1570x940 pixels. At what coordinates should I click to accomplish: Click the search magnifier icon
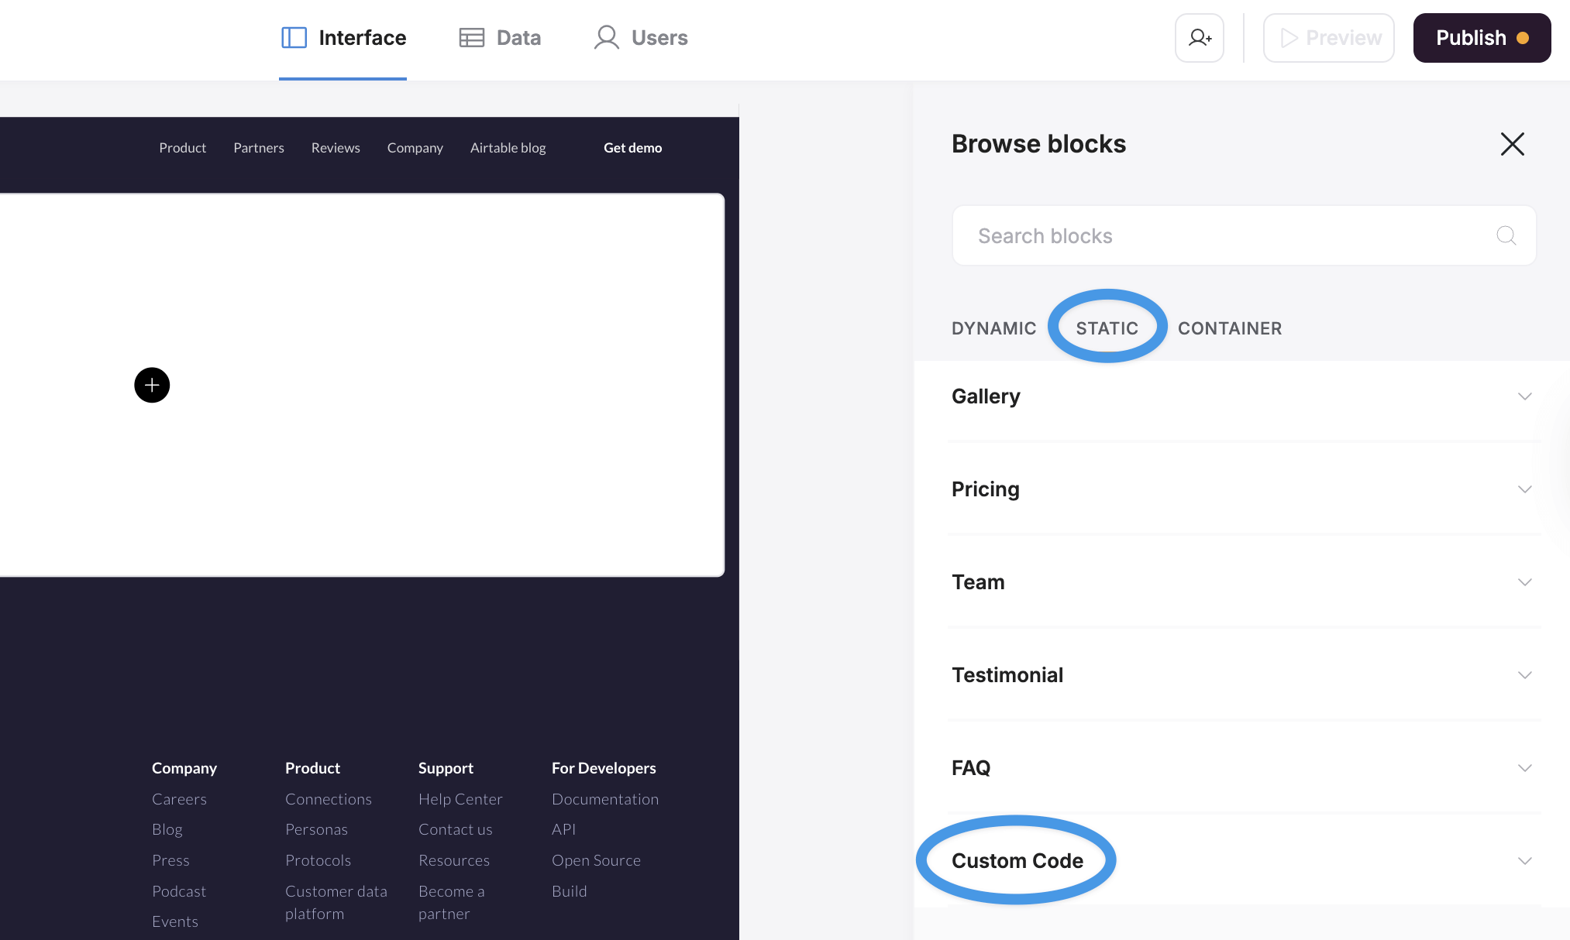(1506, 235)
